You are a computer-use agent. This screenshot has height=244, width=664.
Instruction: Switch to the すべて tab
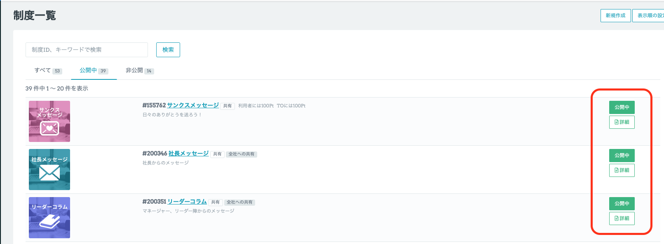click(x=48, y=71)
